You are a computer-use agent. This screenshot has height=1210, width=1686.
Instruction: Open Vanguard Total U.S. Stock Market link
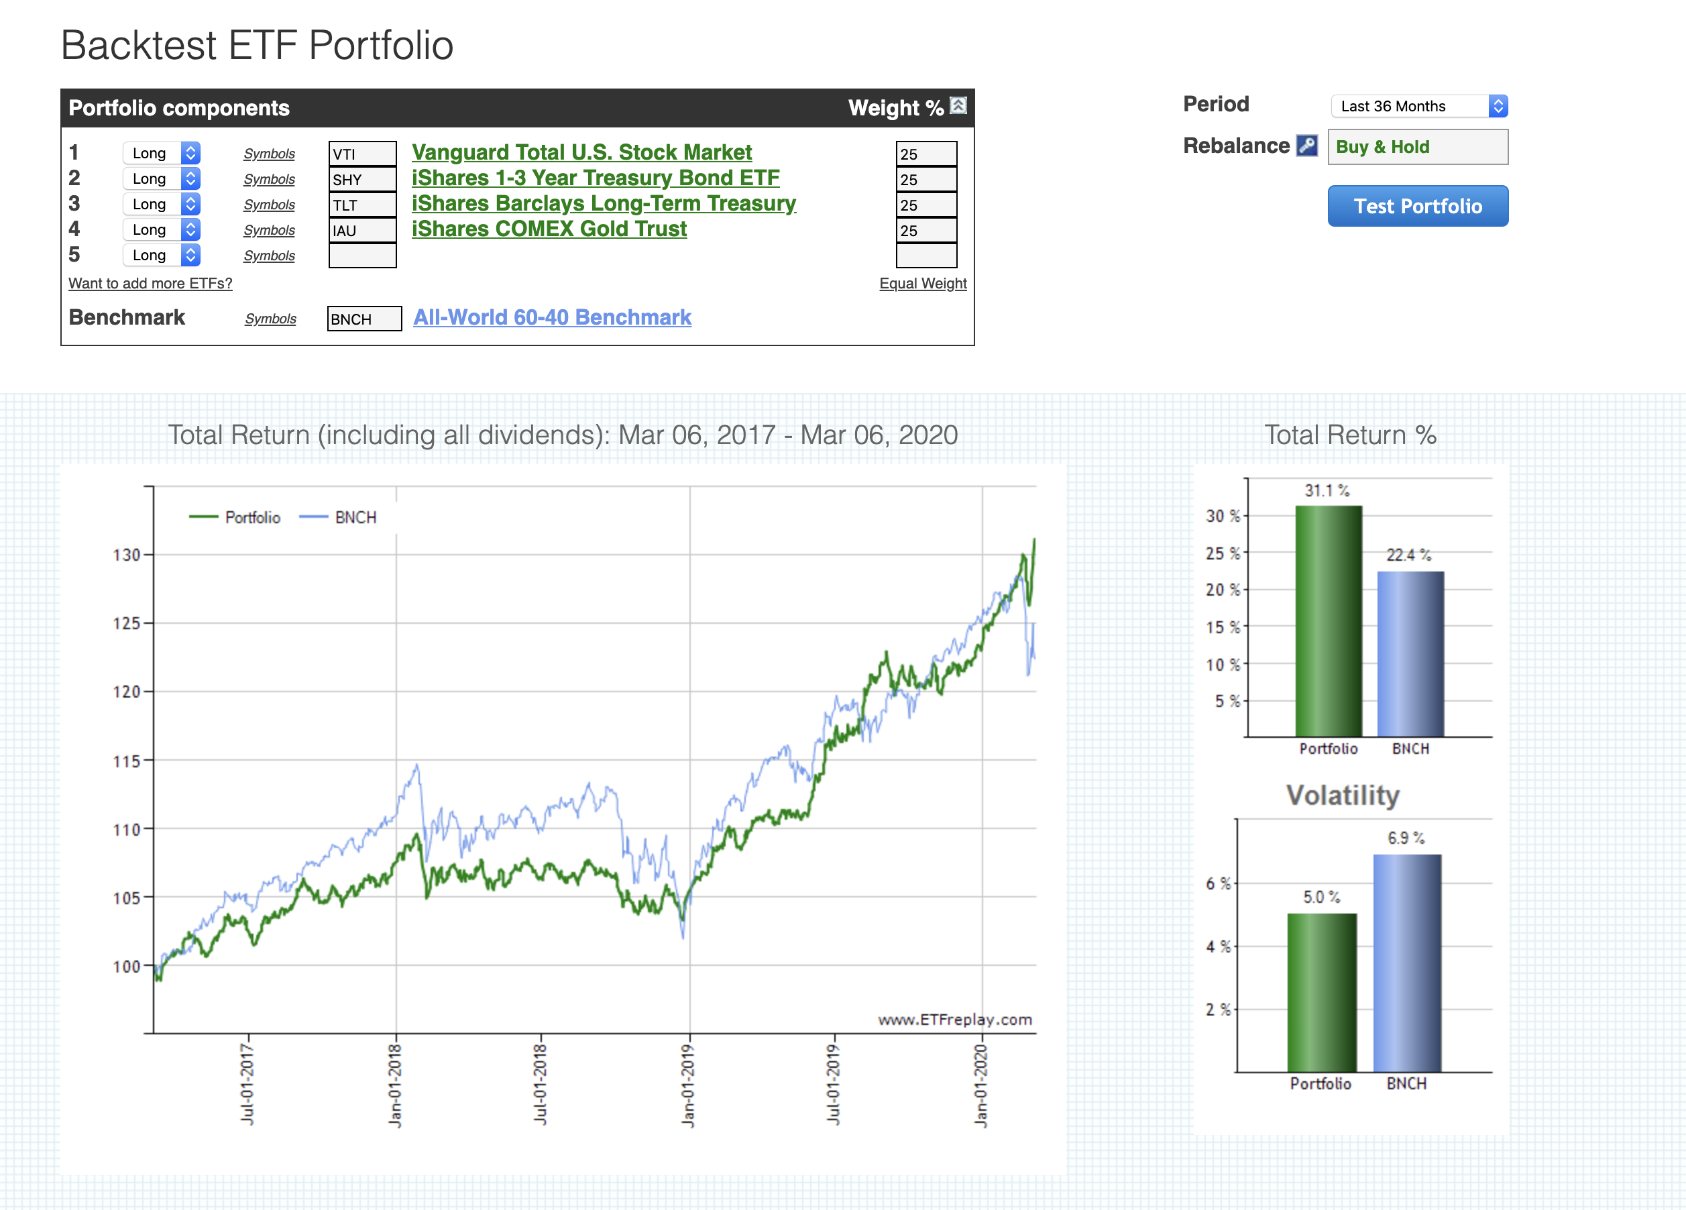[x=581, y=152]
